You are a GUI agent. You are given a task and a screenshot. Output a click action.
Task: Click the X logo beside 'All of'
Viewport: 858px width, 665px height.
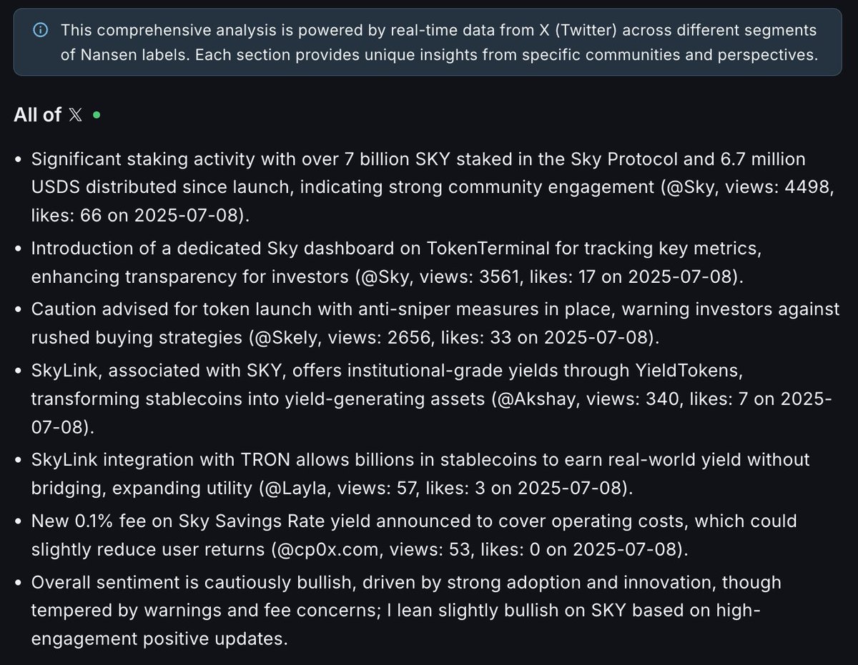click(x=75, y=115)
